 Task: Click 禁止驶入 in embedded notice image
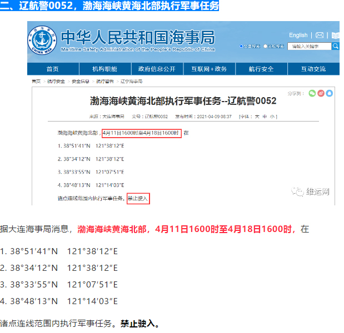tap(138, 199)
